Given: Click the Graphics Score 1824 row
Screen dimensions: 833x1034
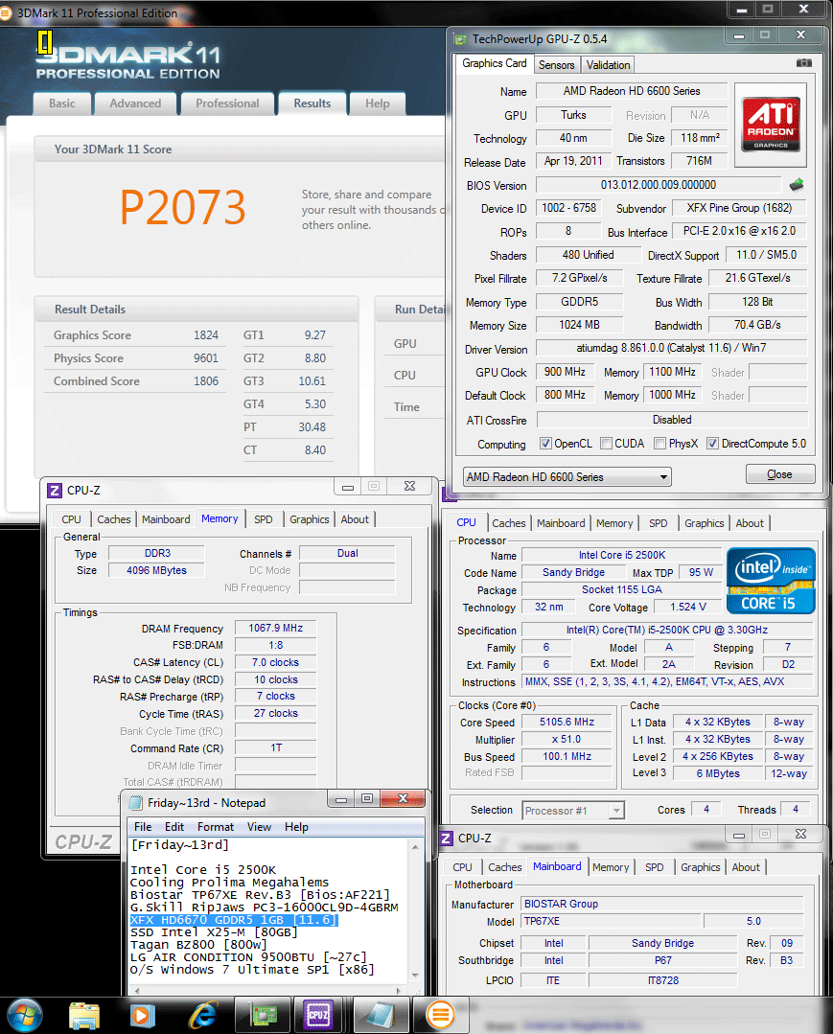Looking at the screenshot, I should pyautogui.click(x=135, y=335).
